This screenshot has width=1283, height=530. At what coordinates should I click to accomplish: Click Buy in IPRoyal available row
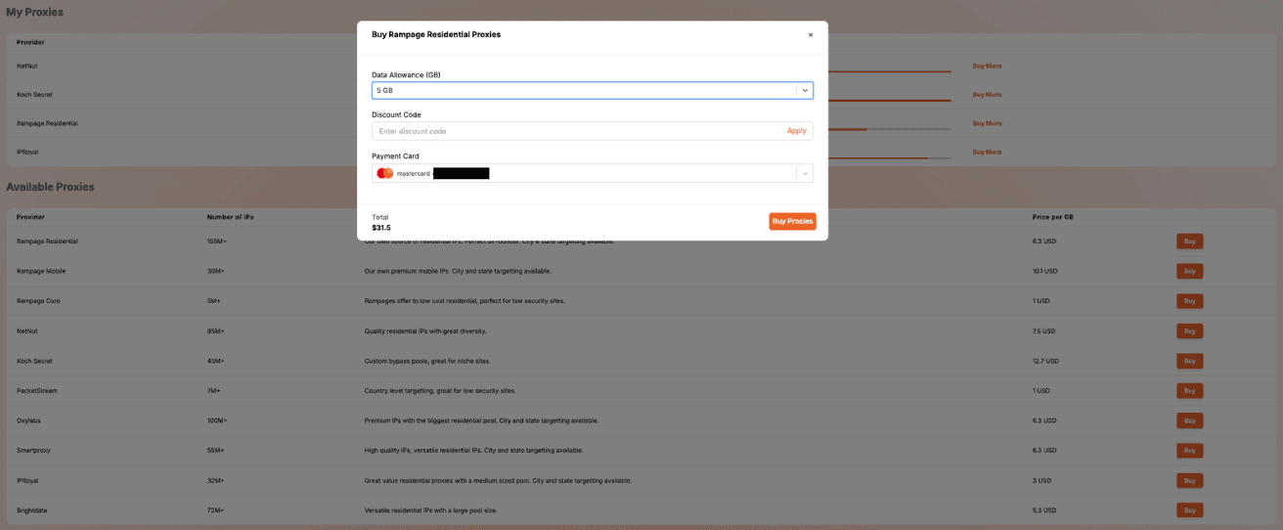1189,480
